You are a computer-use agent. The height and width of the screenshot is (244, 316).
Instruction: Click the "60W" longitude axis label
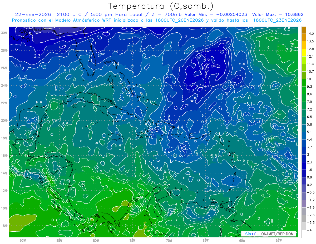(242, 240)
